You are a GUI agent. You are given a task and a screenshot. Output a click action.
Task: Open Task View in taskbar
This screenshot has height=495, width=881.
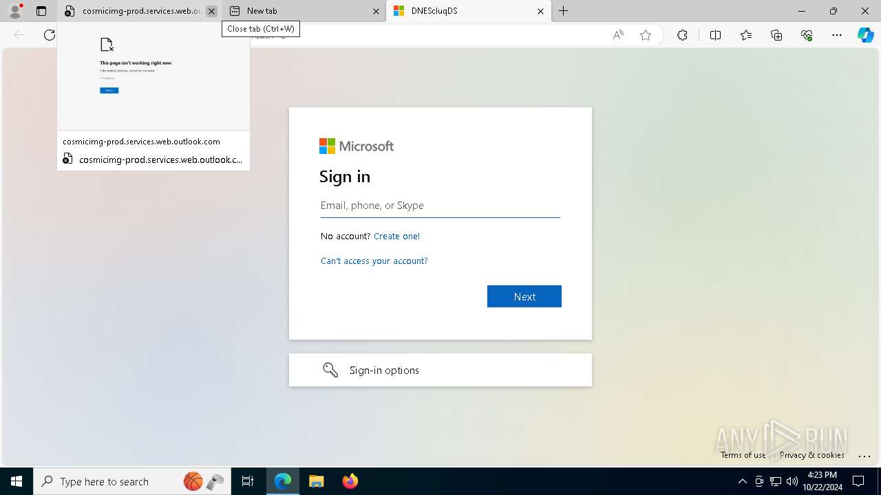[248, 481]
